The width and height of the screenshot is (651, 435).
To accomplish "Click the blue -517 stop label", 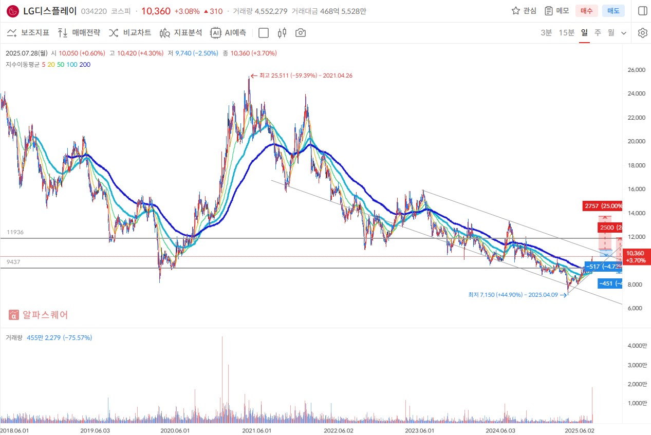I will tap(604, 267).
